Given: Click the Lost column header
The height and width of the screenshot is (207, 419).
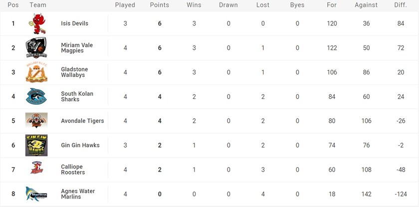Looking at the screenshot, I should tap(262, 5).
